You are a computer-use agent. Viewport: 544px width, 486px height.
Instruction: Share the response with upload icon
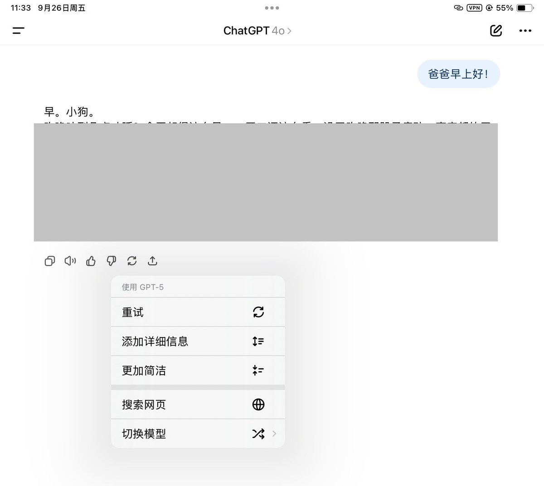[152, 261]
